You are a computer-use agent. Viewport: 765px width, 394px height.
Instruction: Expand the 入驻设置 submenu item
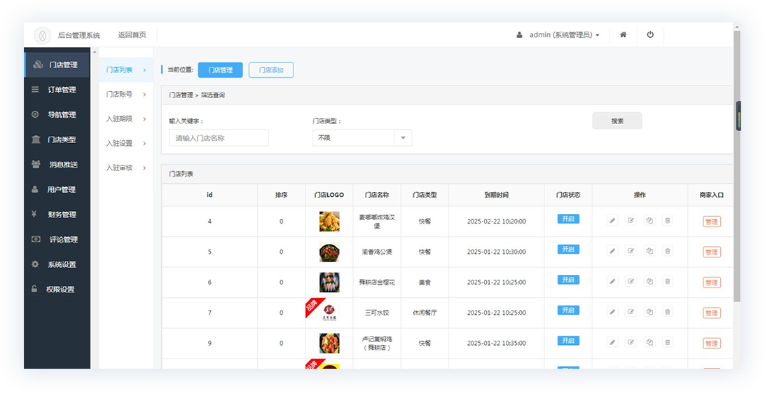[125, 144]
